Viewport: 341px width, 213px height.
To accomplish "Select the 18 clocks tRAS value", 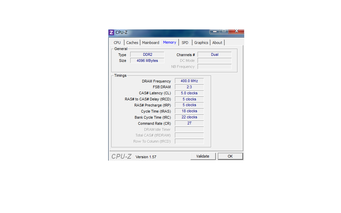I will coord(189,111).
